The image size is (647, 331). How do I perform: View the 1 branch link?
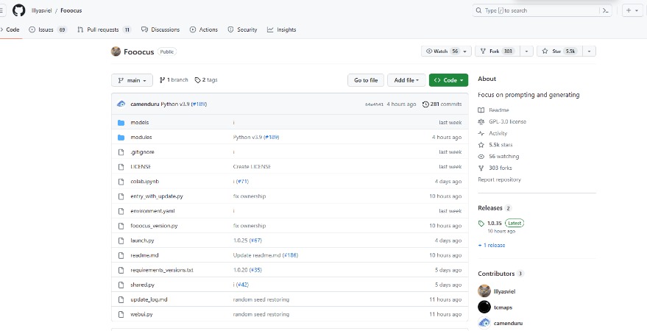pos(174,80)
